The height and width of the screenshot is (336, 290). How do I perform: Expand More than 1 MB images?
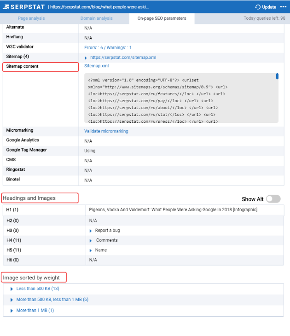(x=12, y=311)
